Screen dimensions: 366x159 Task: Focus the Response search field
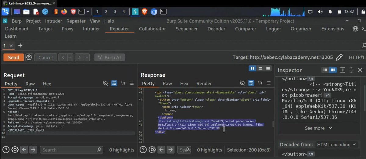click(x=184, y=150)
